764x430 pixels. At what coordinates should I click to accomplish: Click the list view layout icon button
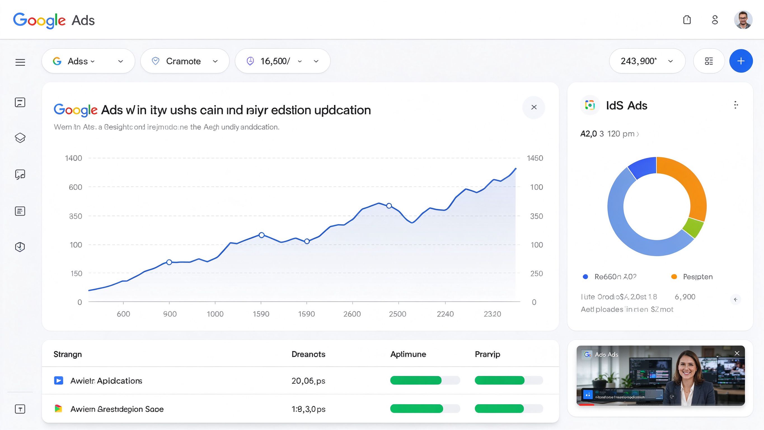point(709,61)
